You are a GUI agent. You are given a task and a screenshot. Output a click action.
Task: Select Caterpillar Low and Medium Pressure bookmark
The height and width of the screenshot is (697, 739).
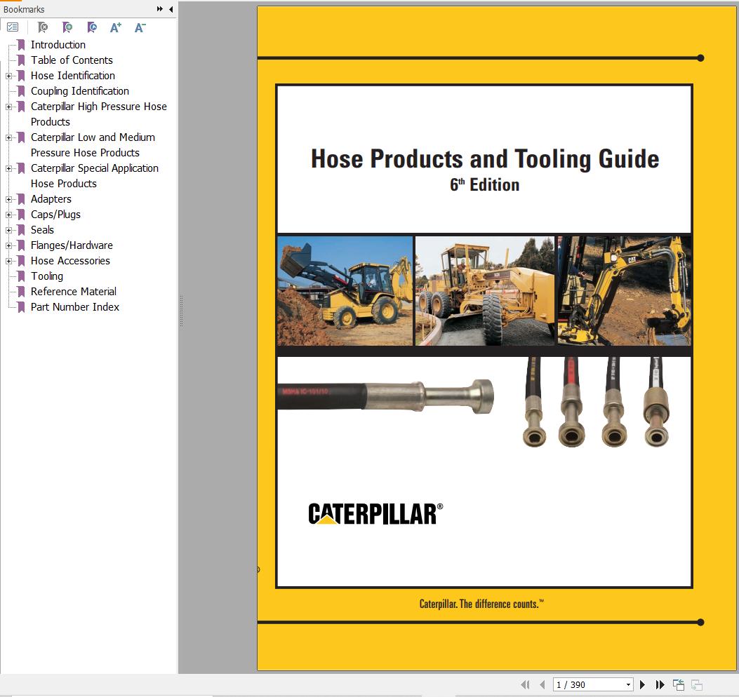coord(93,145)
